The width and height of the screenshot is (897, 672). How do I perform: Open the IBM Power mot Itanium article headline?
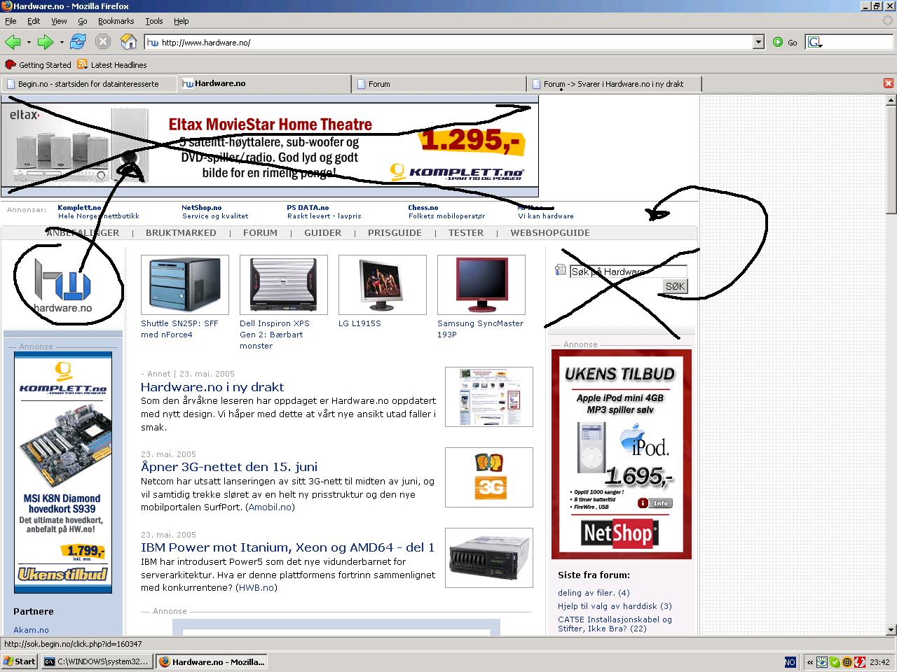[x=287, y=547]
